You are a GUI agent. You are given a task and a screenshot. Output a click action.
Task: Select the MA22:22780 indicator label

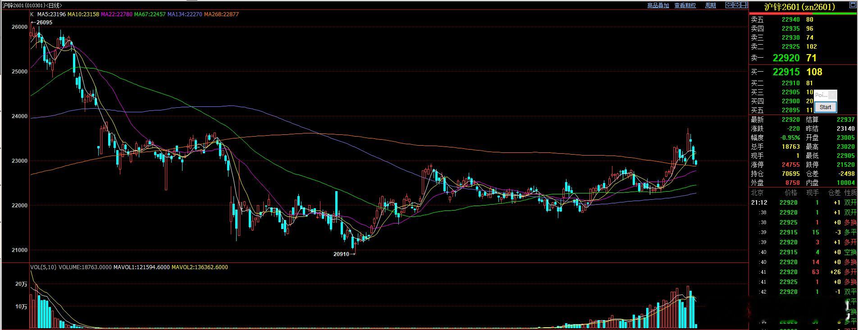pos(117,14)
